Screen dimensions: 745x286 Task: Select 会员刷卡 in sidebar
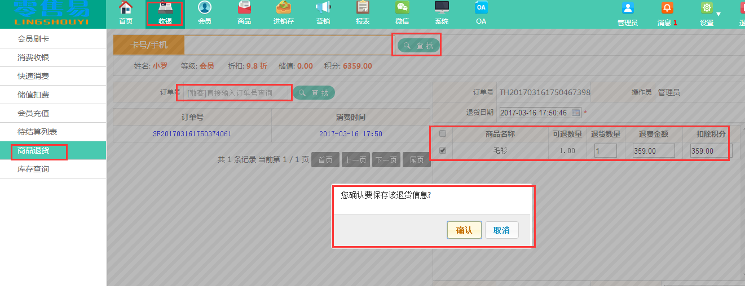(53, 39)
